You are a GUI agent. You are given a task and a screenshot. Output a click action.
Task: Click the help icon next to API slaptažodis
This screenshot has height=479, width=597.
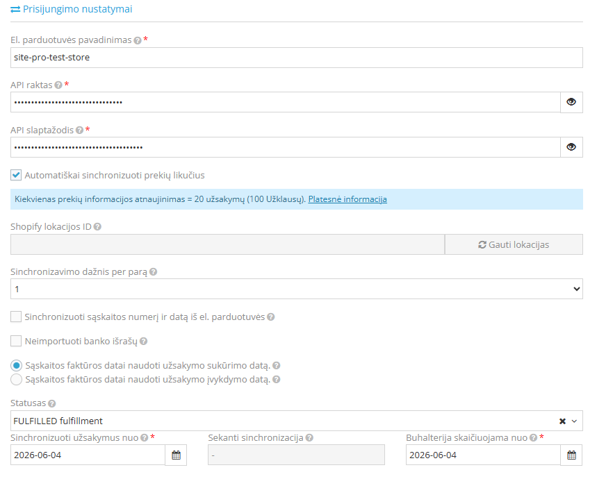point(79,131)
